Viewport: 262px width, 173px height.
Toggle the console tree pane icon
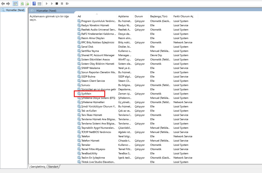click(15, 4)
